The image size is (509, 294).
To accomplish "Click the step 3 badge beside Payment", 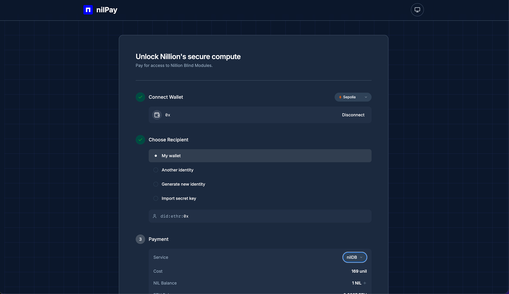I will click(x=140, y=239).
